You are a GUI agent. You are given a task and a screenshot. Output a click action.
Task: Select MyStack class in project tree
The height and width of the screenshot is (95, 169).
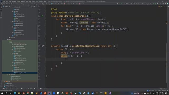(x=16, y=13)
